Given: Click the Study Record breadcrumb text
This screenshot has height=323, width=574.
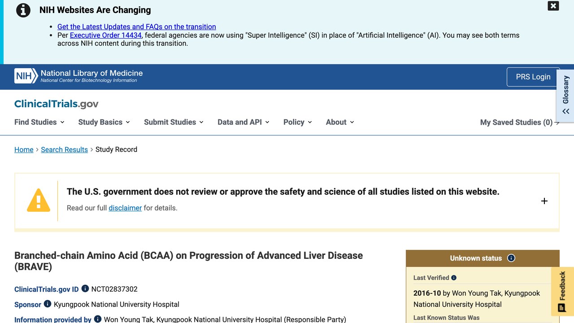Looking at the screenshot, I should [x=116, y=149].
